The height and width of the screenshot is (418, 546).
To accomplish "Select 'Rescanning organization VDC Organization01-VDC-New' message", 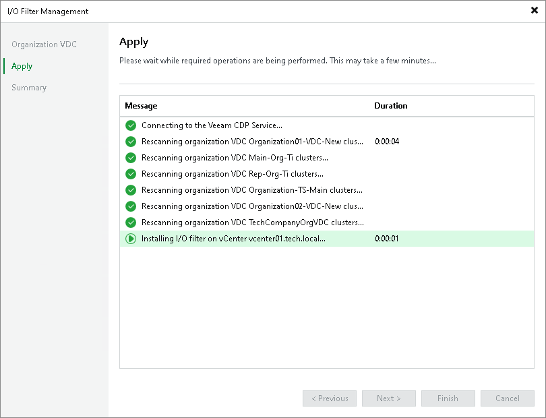I will point(252,142).
